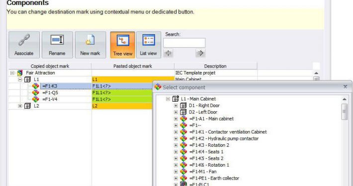Click the Copied object mark column header
This screenshot has height=186, width=353.
coord(50,66)
